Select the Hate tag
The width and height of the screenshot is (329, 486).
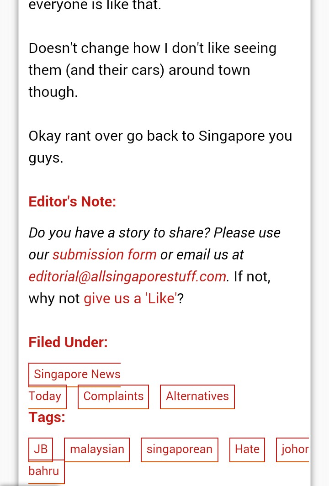(247, 449)
